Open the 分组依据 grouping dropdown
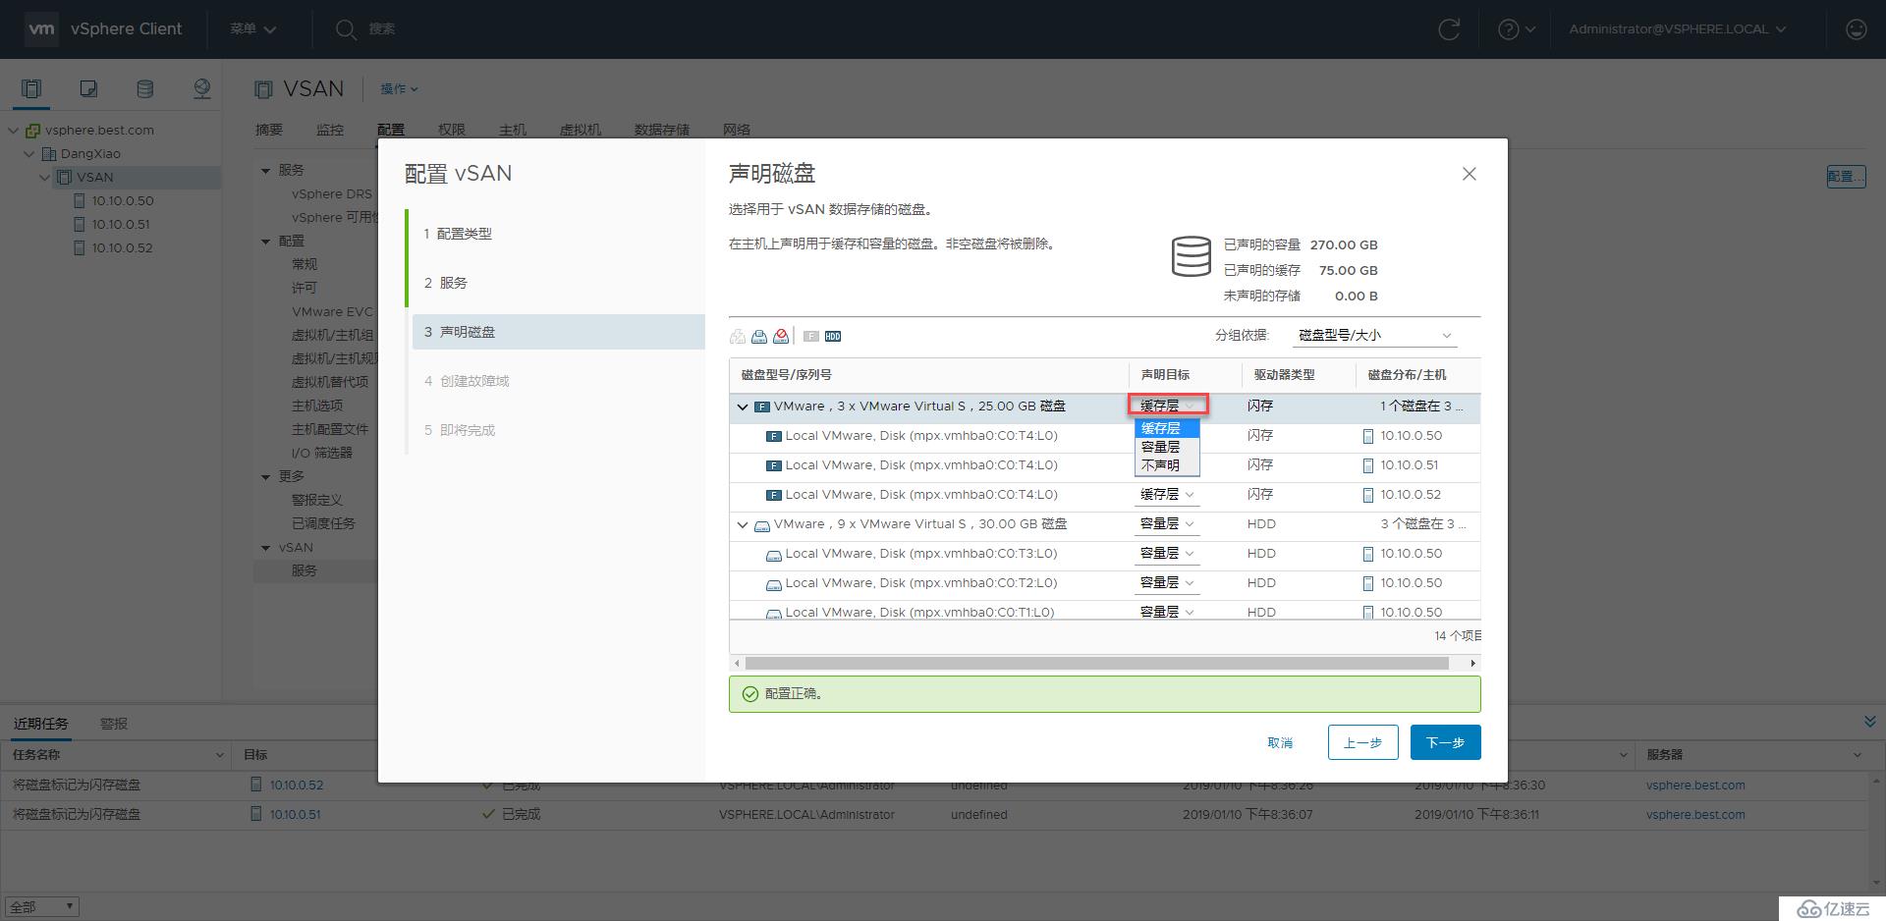Viewport: 1886px width, 921px height. (x=1374, y=336)
